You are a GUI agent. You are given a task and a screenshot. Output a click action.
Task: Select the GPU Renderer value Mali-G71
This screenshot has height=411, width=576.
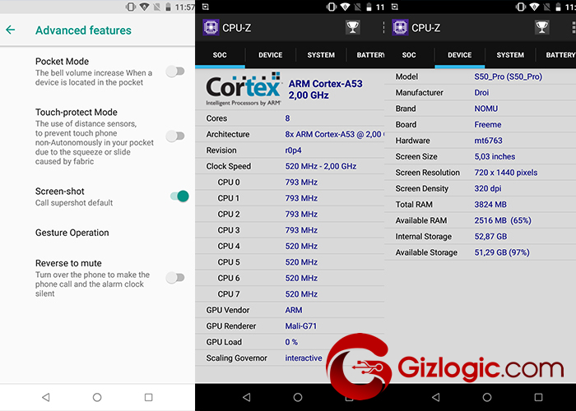tap(301, 326)
